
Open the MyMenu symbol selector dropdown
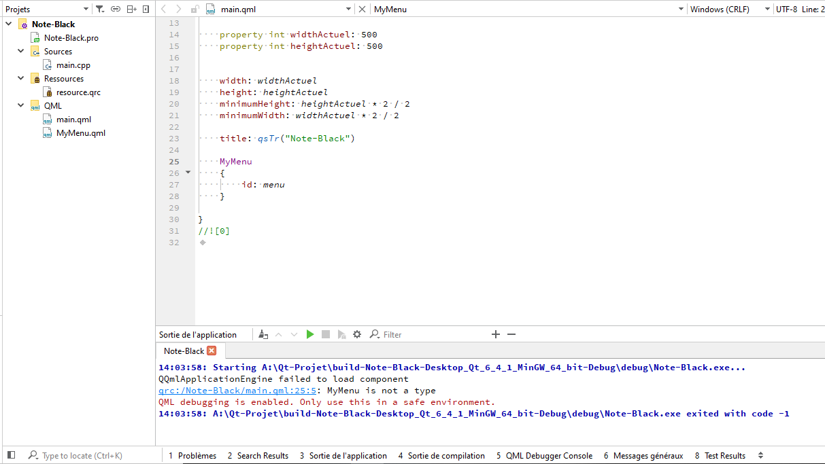coord(681,10)
